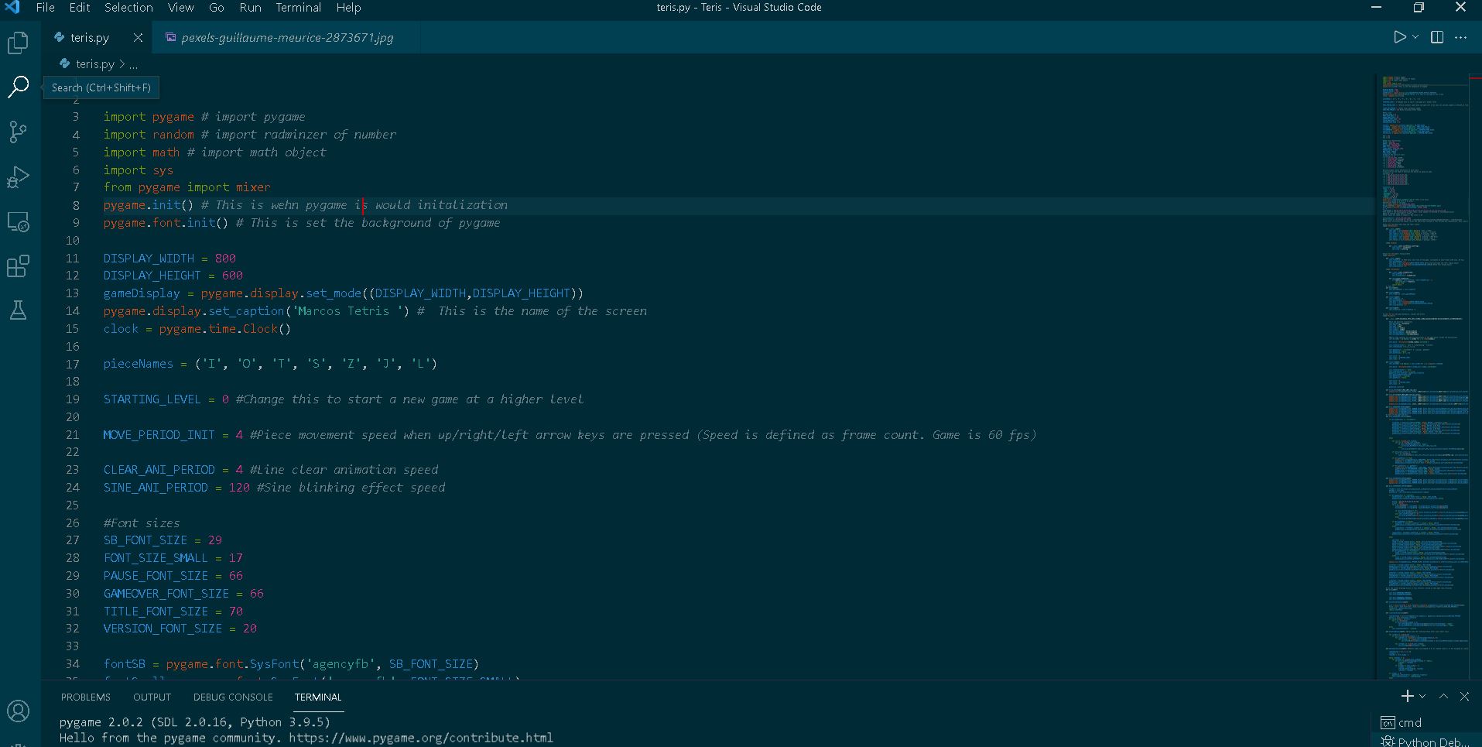Run the Python file with the play icon
The width and height of the screenshot is (1482, 747).
tap(1399, 37)
